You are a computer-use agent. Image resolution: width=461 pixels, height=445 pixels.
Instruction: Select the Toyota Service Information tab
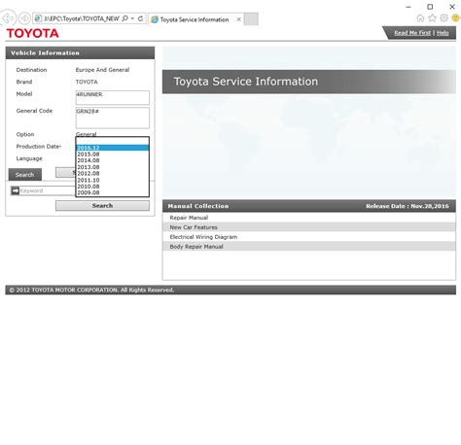tap(195, 19)
